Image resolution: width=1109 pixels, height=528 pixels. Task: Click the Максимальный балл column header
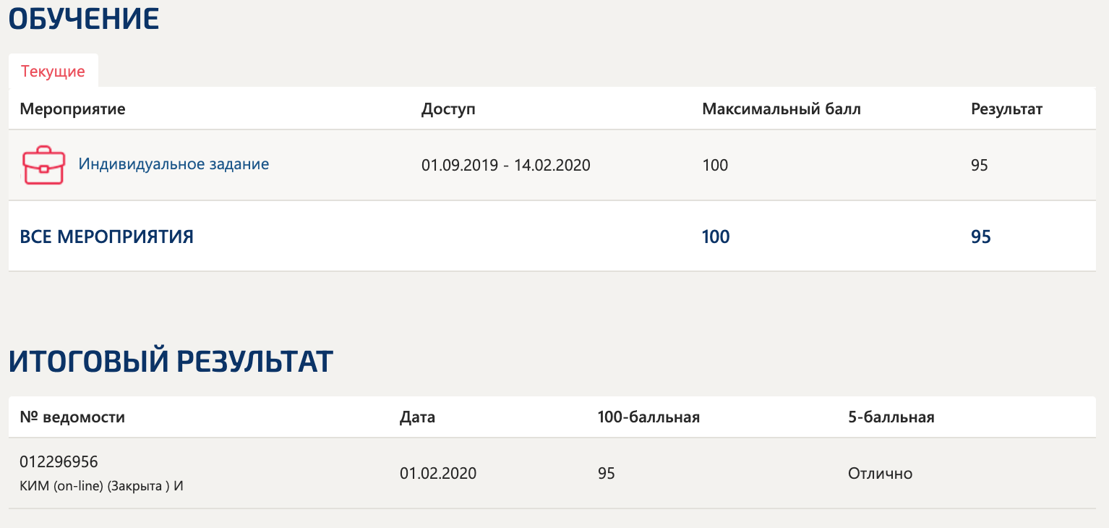(x=781, y=109)
